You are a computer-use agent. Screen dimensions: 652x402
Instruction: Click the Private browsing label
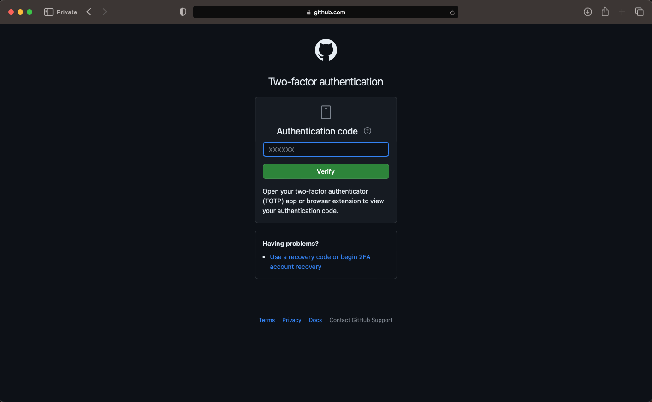67,12
